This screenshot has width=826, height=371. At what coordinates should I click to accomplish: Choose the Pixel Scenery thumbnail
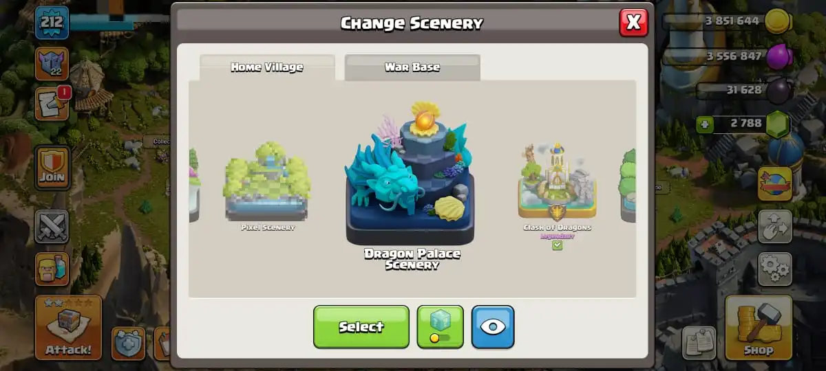[x=267, y=181]
